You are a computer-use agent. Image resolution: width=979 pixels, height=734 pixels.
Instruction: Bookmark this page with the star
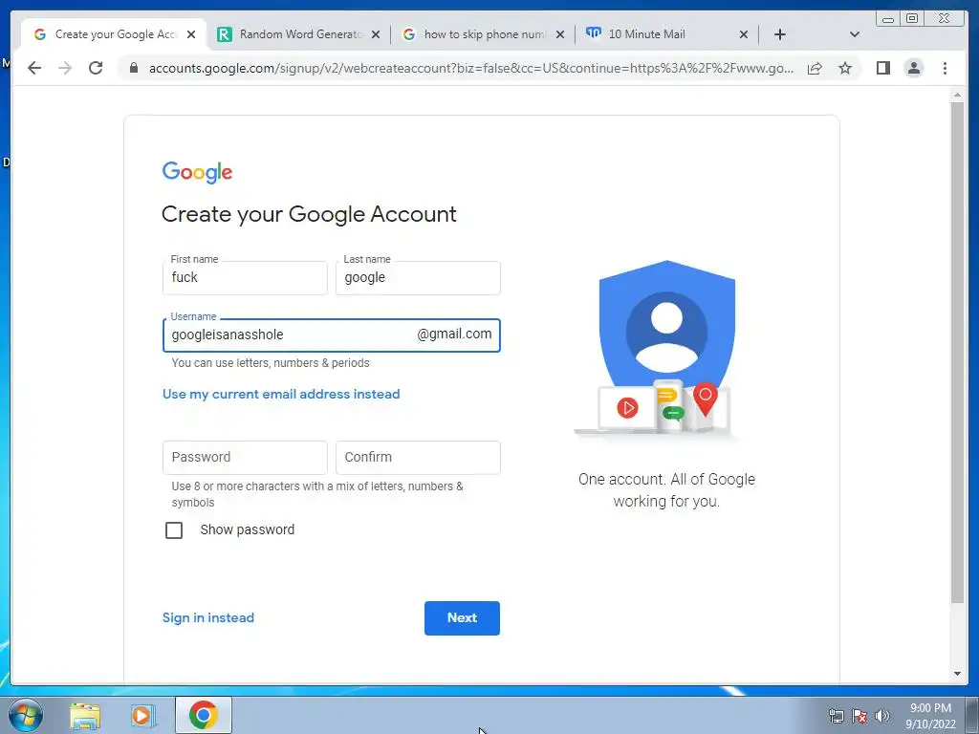845,68
